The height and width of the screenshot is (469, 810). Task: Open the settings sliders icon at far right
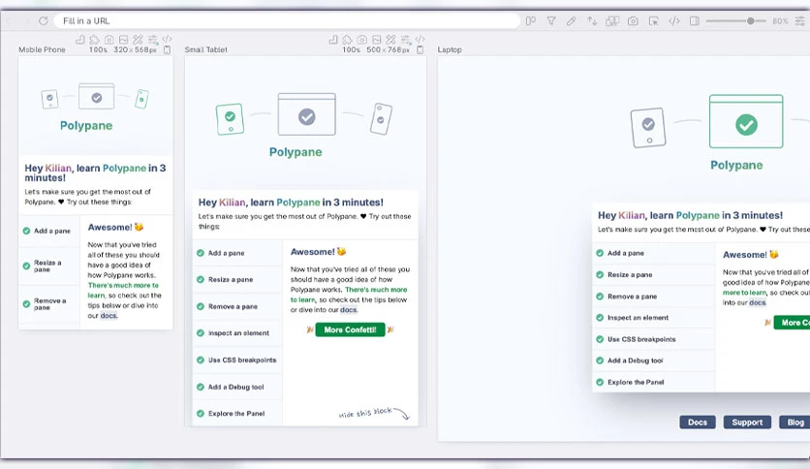(x=800, y=21)
